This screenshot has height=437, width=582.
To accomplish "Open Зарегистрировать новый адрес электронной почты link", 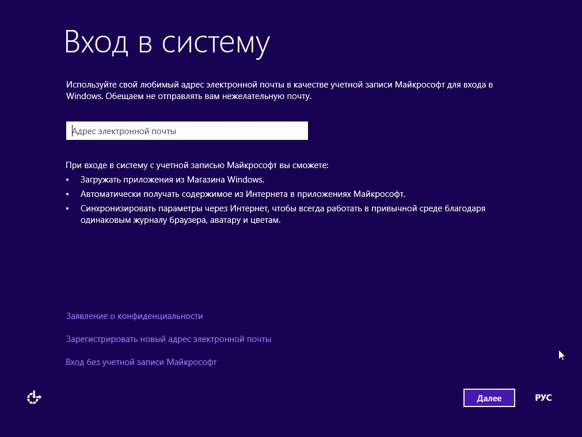I will point(169,339).
